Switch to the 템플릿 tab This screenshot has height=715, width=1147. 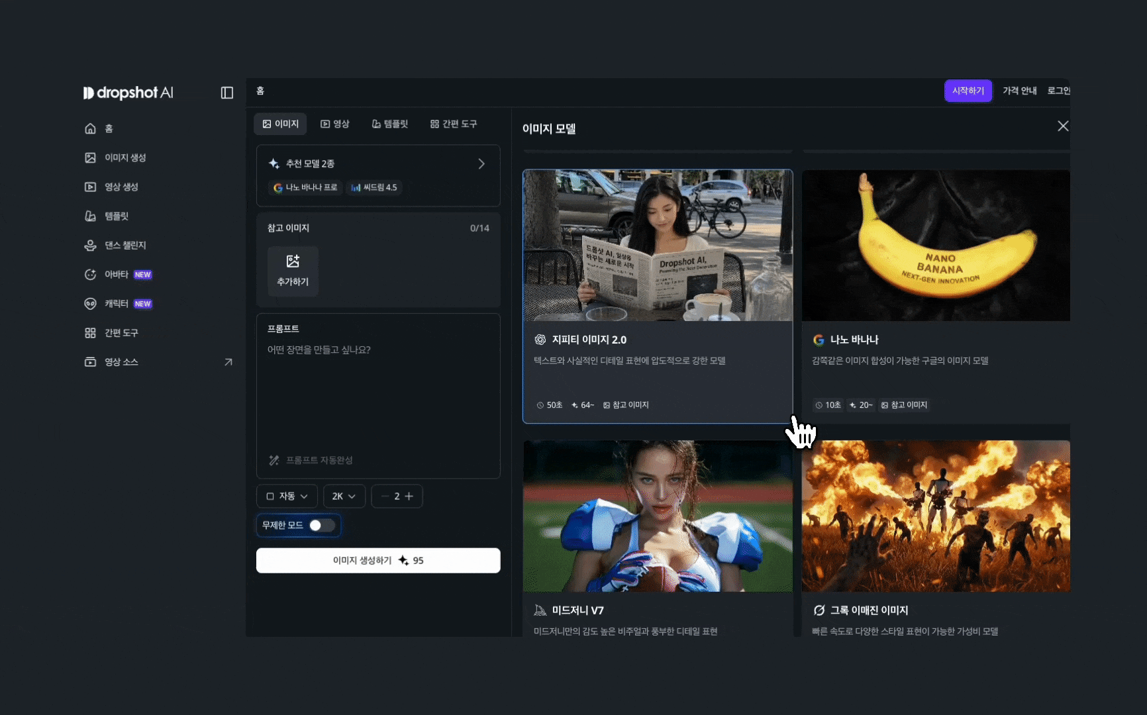point(389,124)
